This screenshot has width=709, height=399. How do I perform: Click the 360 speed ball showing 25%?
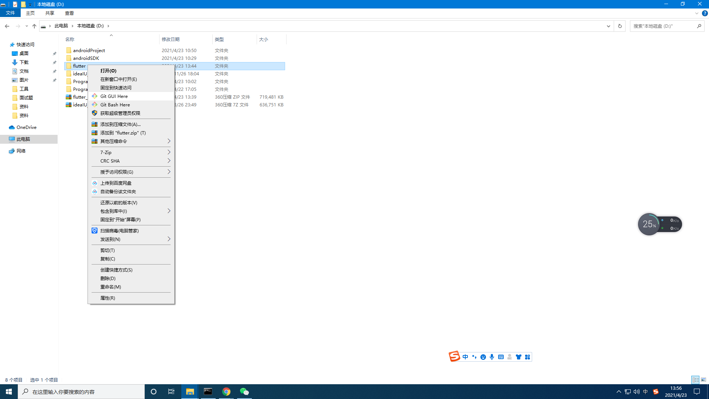(649, 224)
